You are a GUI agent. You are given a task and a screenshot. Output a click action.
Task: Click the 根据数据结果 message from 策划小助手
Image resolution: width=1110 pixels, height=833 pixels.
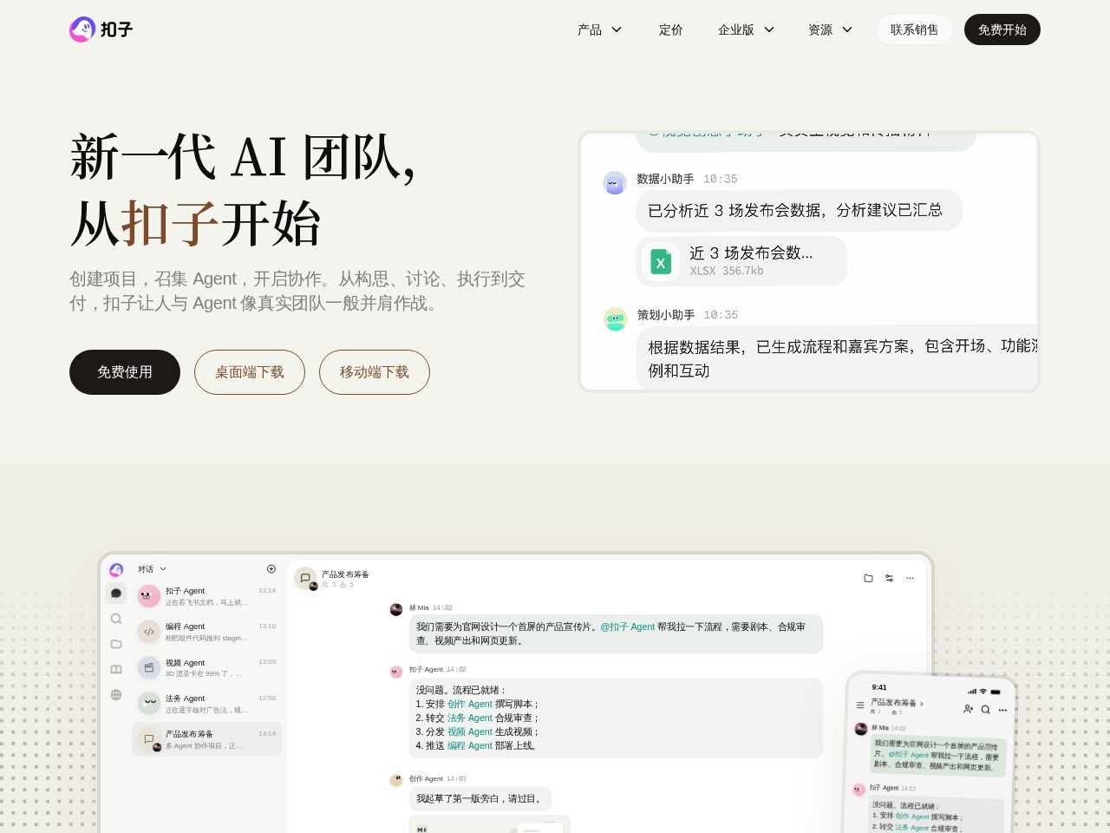(837, 358)
